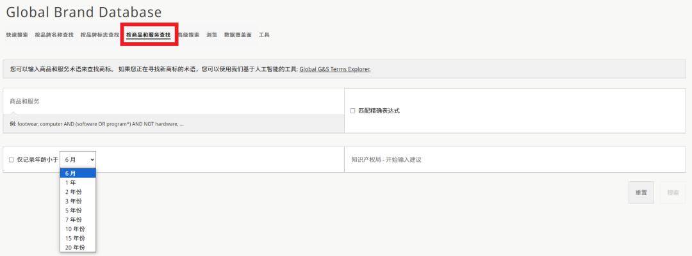The image size is (692, 256).
Task: Open Global G&S Terms Explorer link
Action: coord(334,69)
